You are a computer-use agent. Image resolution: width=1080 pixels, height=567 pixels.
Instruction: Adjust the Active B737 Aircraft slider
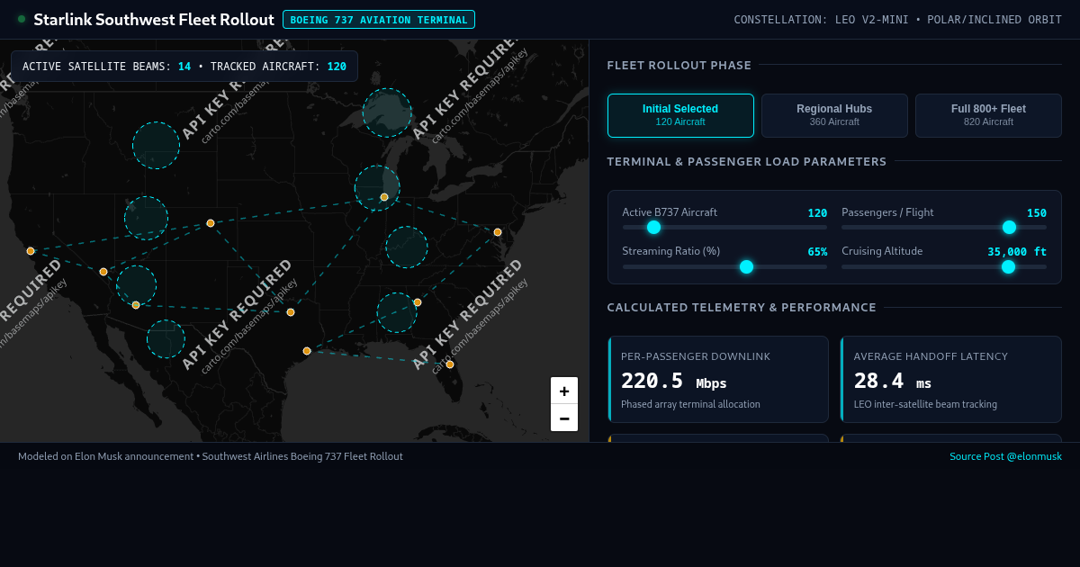pyautogui.click(x=724, y=227)
